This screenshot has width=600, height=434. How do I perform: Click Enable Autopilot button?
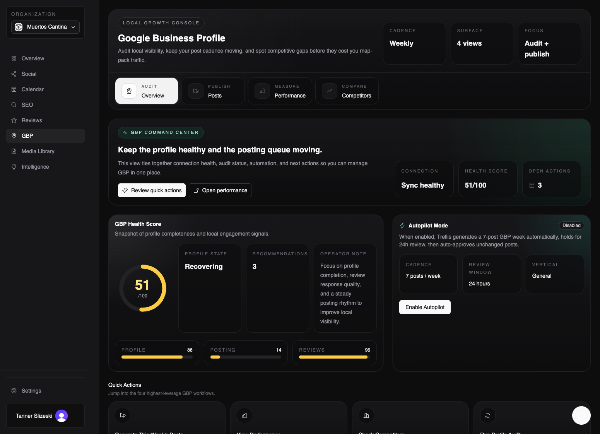tap(424, 307)
